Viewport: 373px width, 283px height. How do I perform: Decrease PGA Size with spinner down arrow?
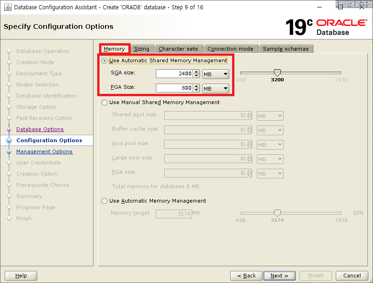tap(196, 90)
